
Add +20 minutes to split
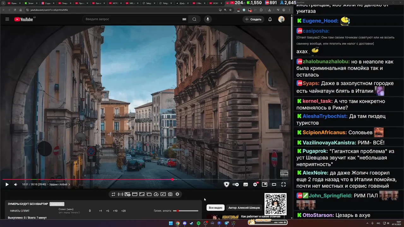[123, 211]
